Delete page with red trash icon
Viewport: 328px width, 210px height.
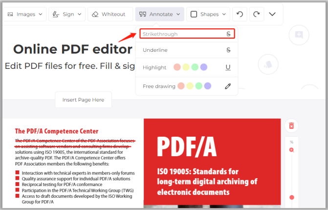[x=291, y=126]
